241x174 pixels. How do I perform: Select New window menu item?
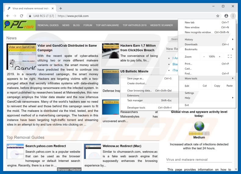[207, 27]
